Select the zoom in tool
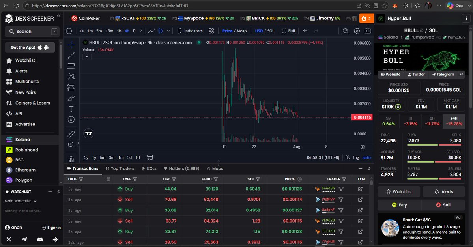Viewport: 473px width, 247px height. (71, 144)
